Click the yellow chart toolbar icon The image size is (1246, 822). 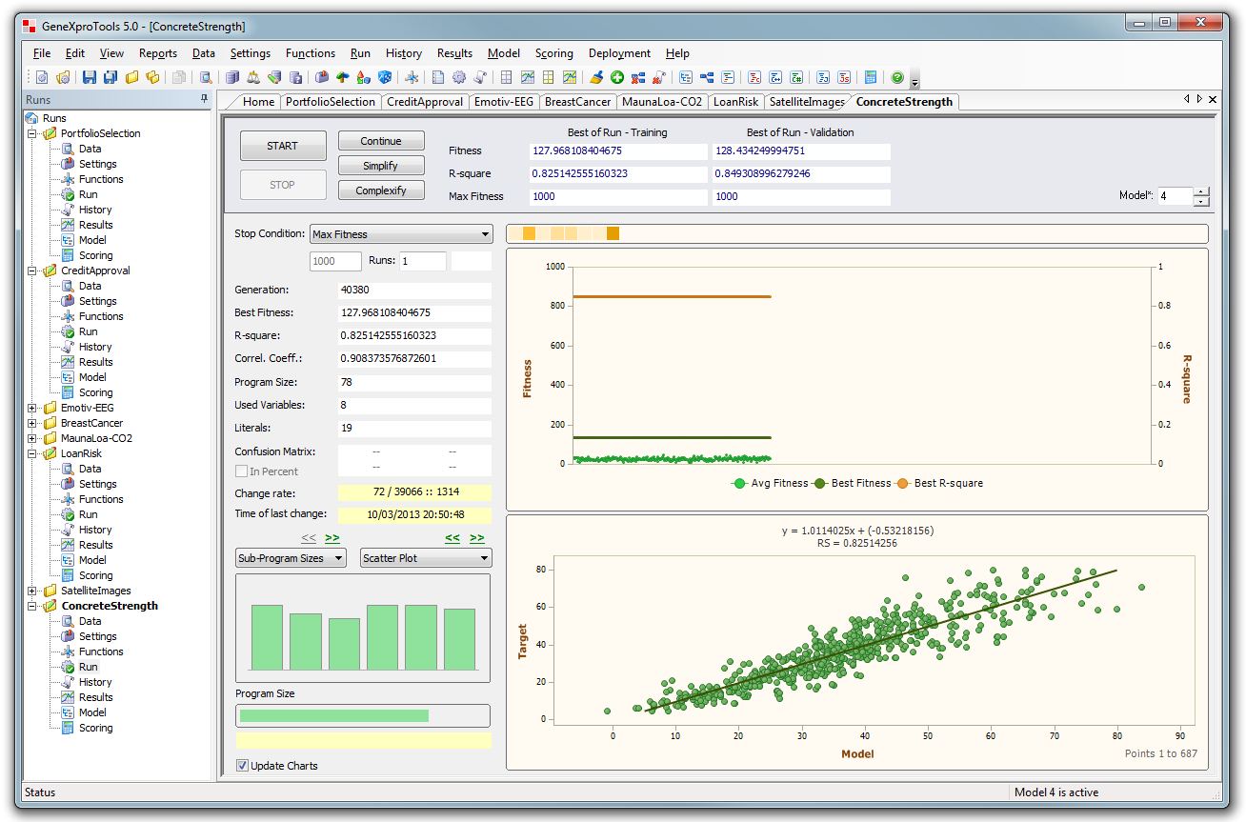[570, 77]
